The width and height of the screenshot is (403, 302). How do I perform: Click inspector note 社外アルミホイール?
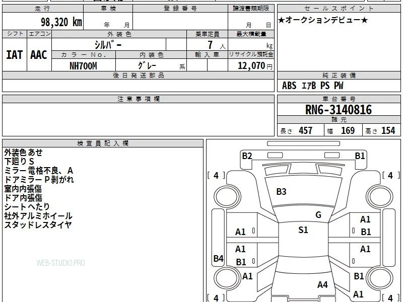point(38,216)
